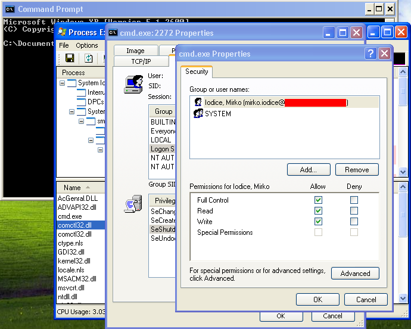Open the Options menu in Process Explorer

(87, 45)
